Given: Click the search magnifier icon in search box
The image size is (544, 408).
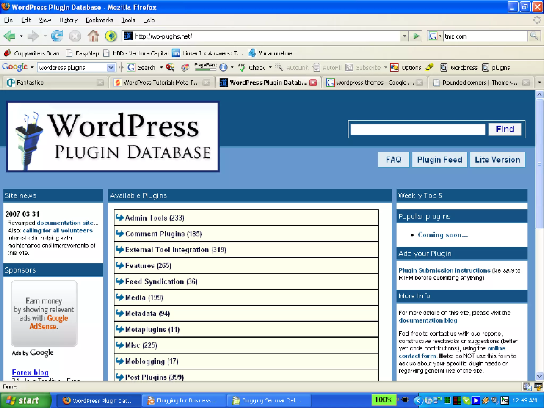Looking at the screenshot, I should [x=534, y=36].
